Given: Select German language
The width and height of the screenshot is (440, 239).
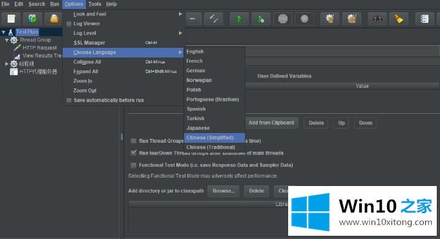Looking at the screenshot, I should tap(215, 70).
